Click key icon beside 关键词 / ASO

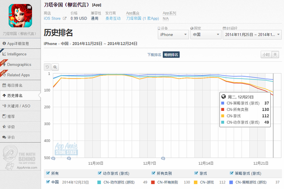4,106
